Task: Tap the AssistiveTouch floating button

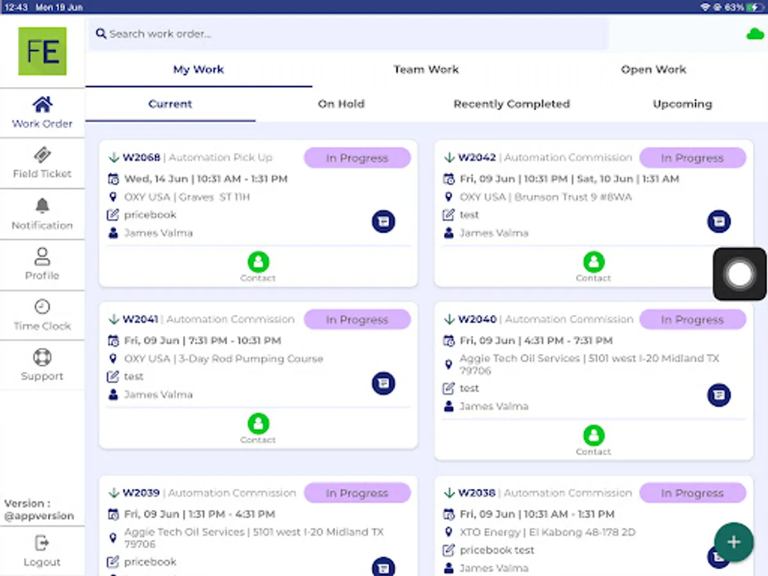Action: click(x=740, y=274)
